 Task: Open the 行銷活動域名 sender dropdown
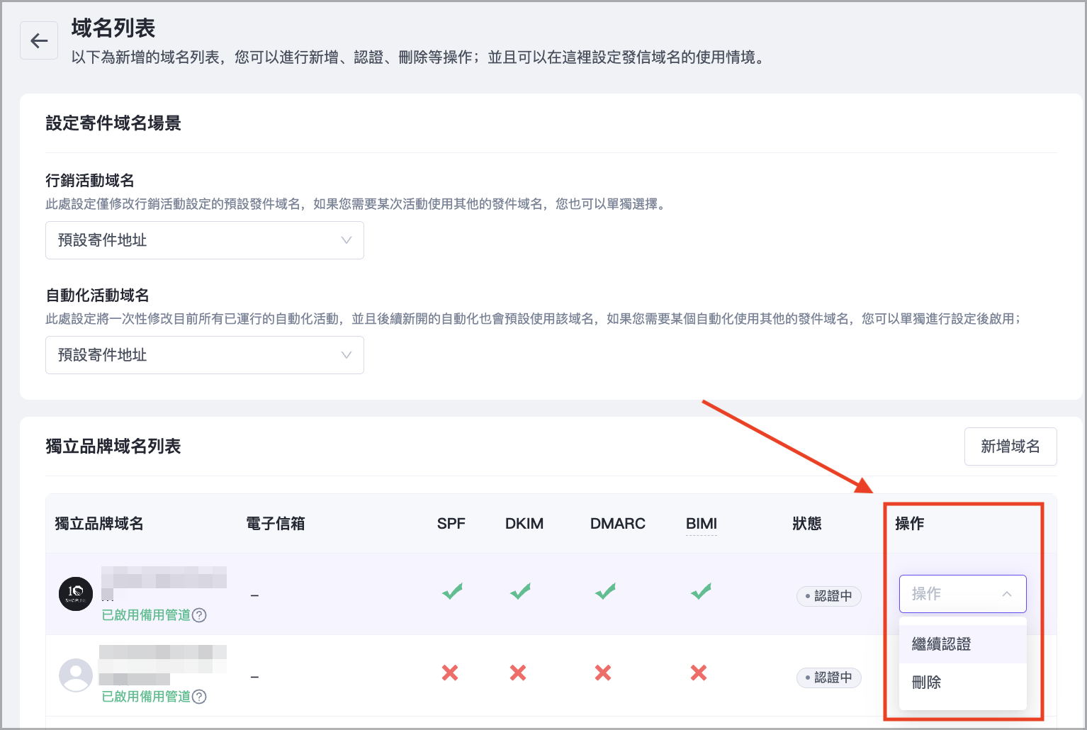point(204,240)
